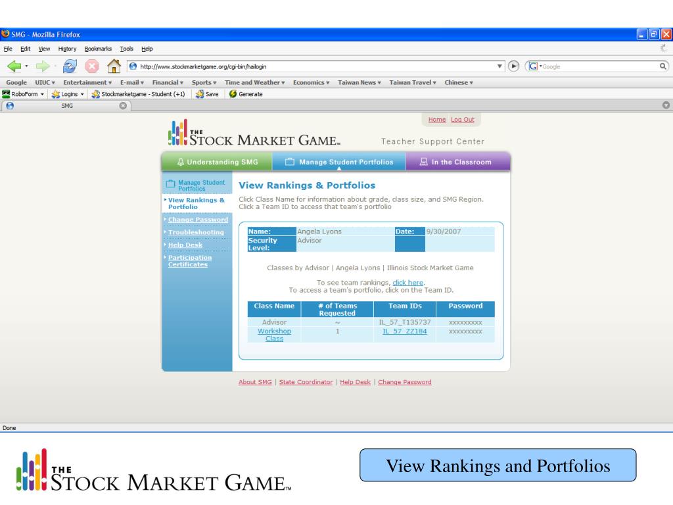
Task: Go to the Home page house icon
Action: pyautogui.click(x=114, y=66)
